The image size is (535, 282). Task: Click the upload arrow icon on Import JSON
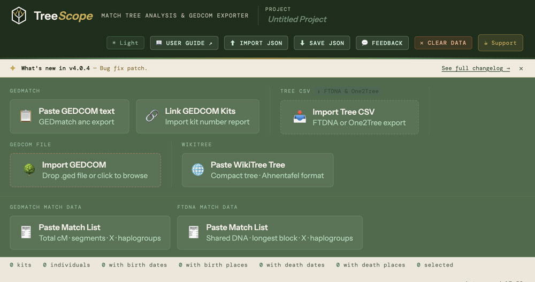click(x=233, y=43)
